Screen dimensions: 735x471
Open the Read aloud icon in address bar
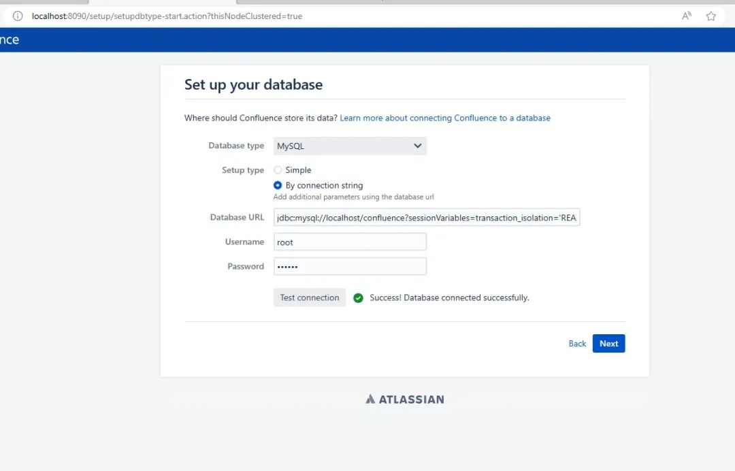pos(686,16)
